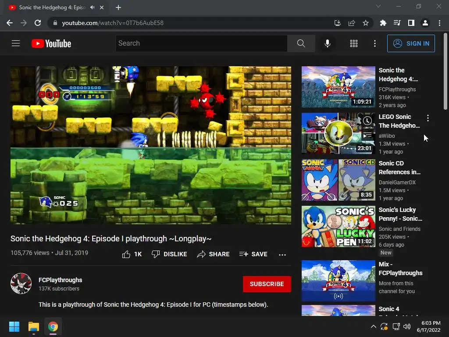Image resolution: width=449 pixels, height=337 pixels.
Task: Reload the page with the refresh icon
Action: [38, 23]
